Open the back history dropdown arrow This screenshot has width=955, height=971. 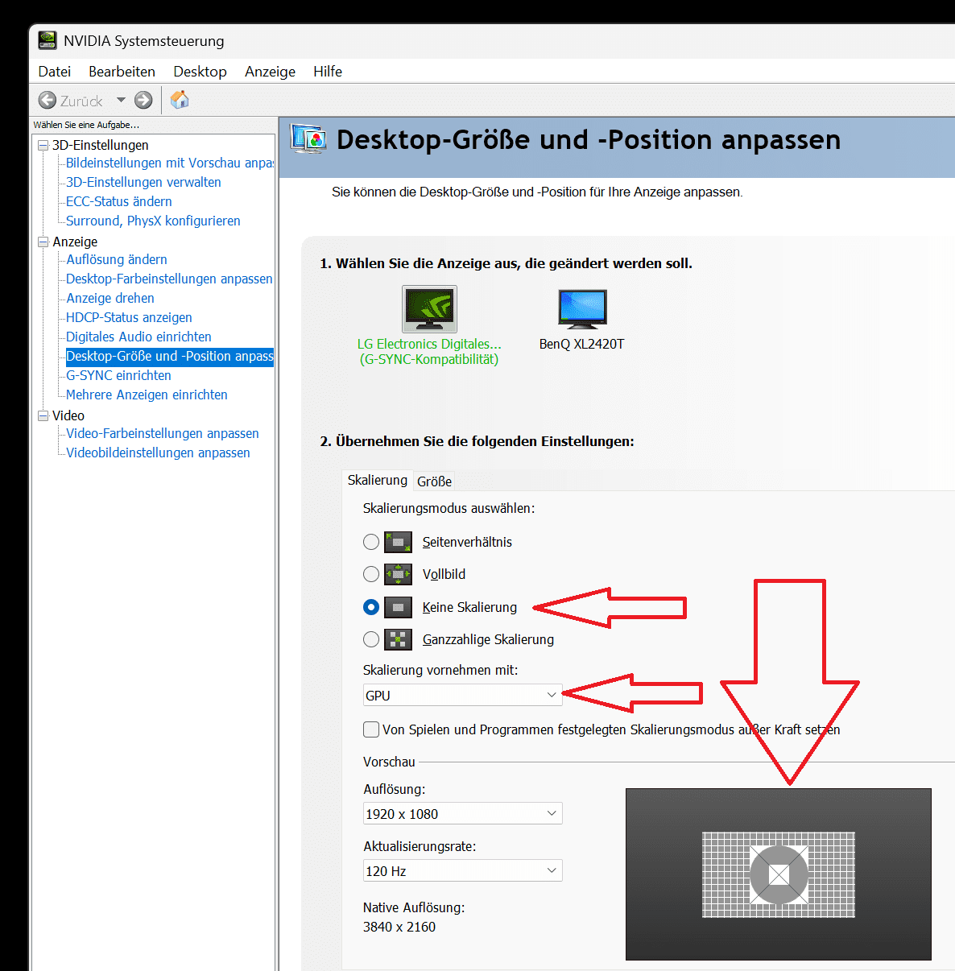121,100
